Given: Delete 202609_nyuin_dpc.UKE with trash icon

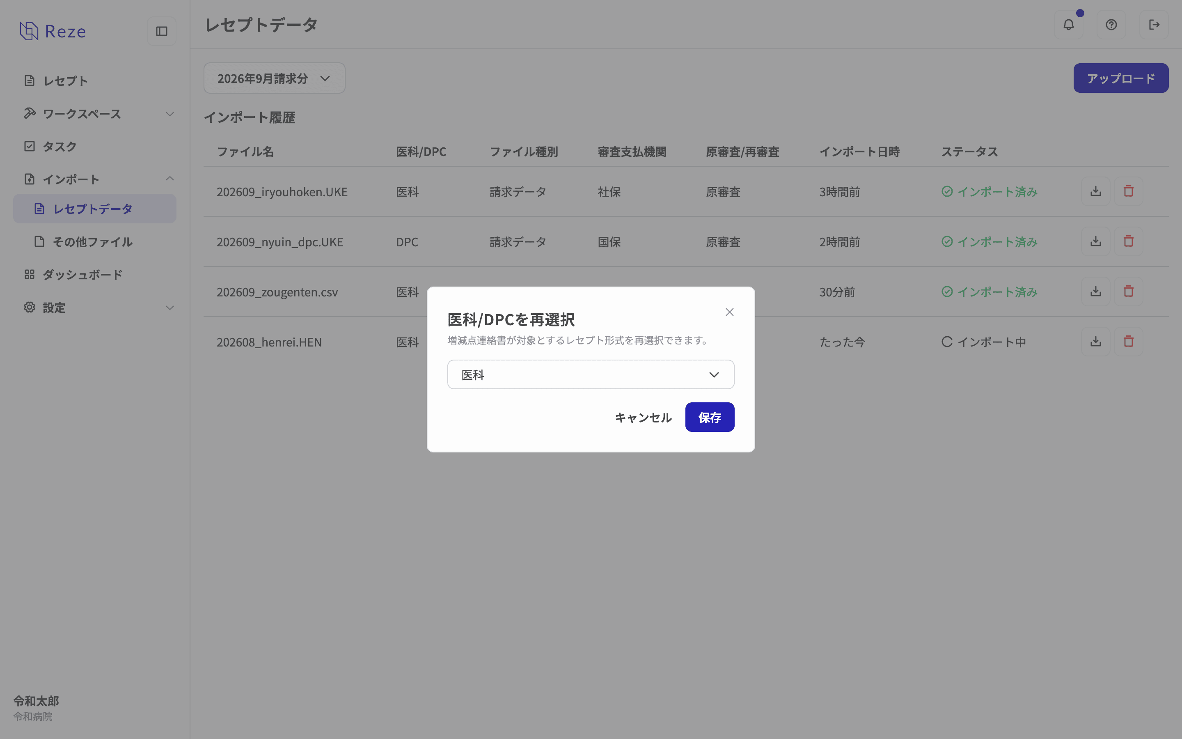Looking at the screenshot, I should pyautogui.click(x=1128, y=241).
